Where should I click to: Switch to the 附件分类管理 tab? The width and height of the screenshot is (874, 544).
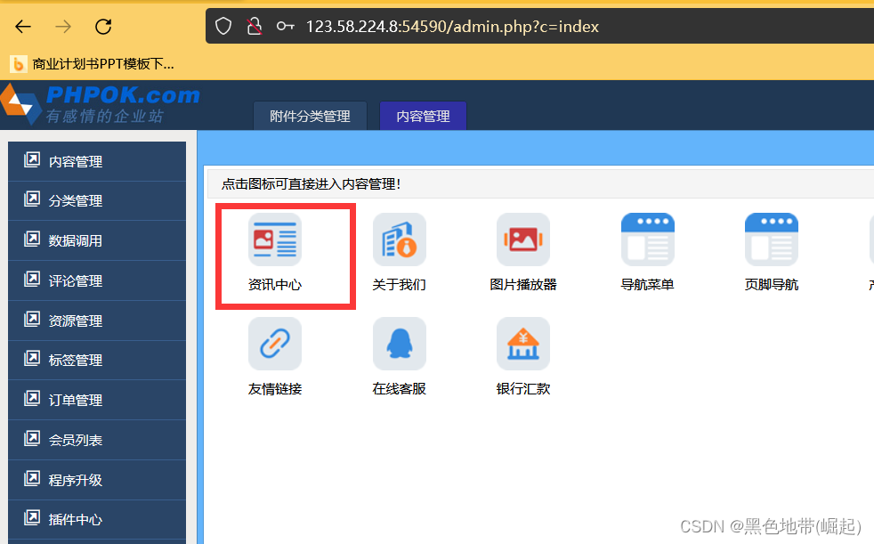(x=310, y=115)
